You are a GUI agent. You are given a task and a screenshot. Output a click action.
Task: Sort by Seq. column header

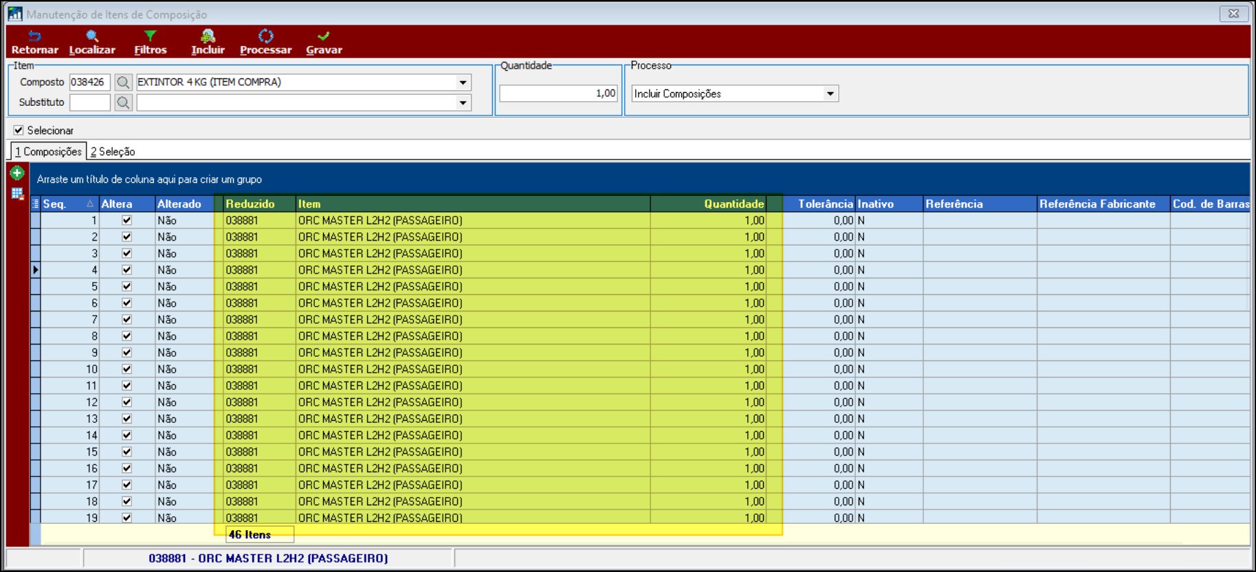[x=69, y=203]
